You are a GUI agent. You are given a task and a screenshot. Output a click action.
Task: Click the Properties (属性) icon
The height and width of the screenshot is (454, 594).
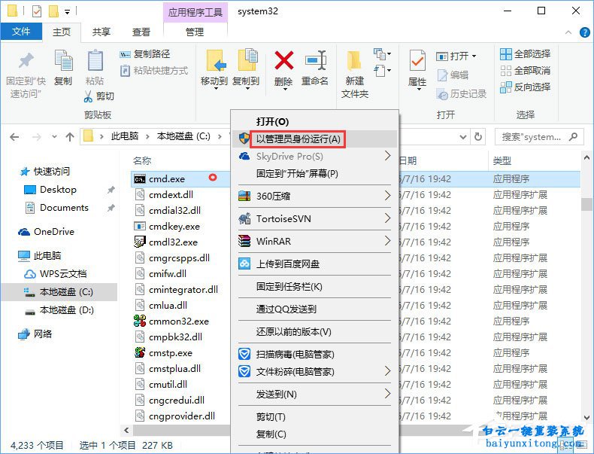tap(417, 61)
